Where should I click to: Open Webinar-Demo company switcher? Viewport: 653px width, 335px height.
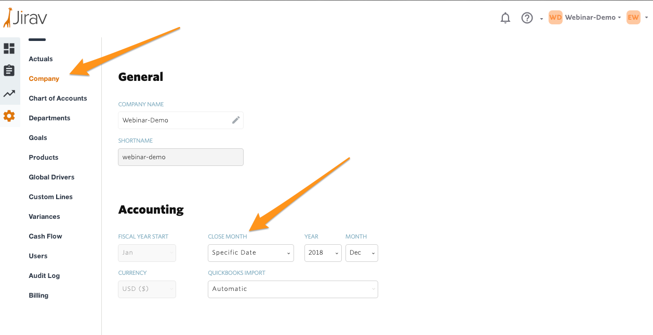585,18
